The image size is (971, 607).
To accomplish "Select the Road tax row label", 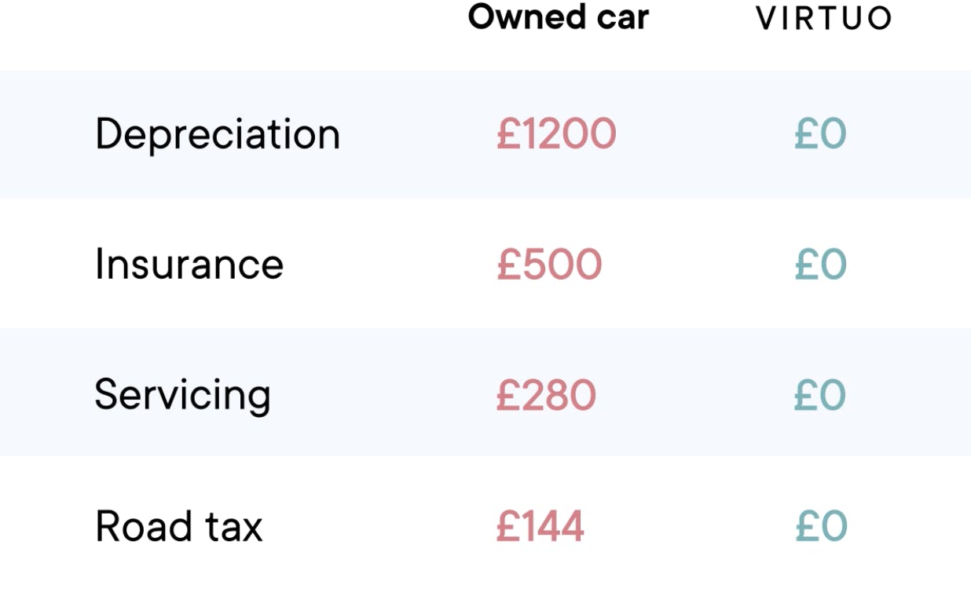I will pyautogui.click(x=178, y=526).
